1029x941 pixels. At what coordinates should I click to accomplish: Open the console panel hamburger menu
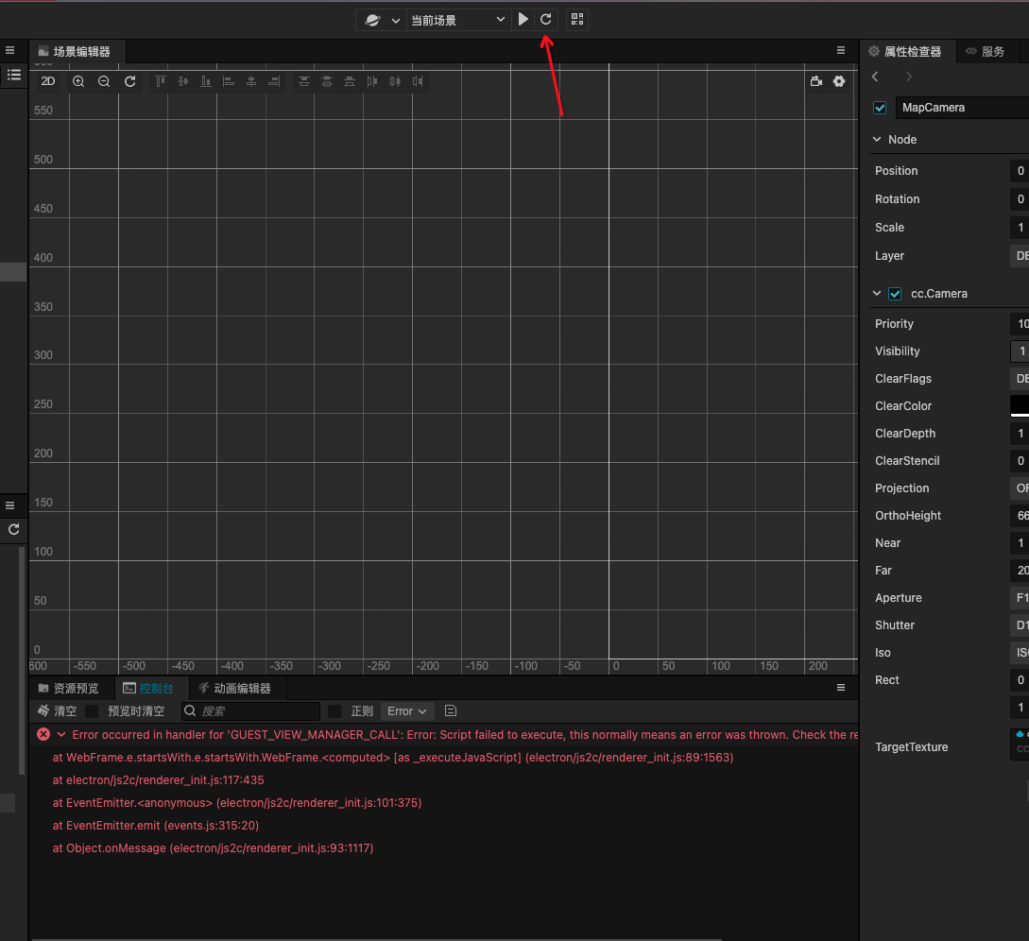tap(841, 688)
